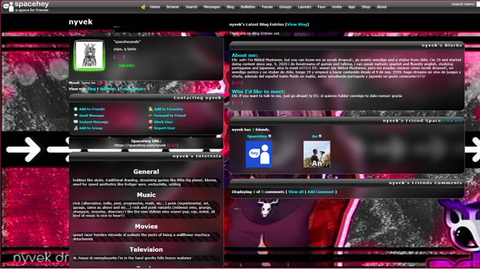Open View all in Friend Space header

(452, 121)
